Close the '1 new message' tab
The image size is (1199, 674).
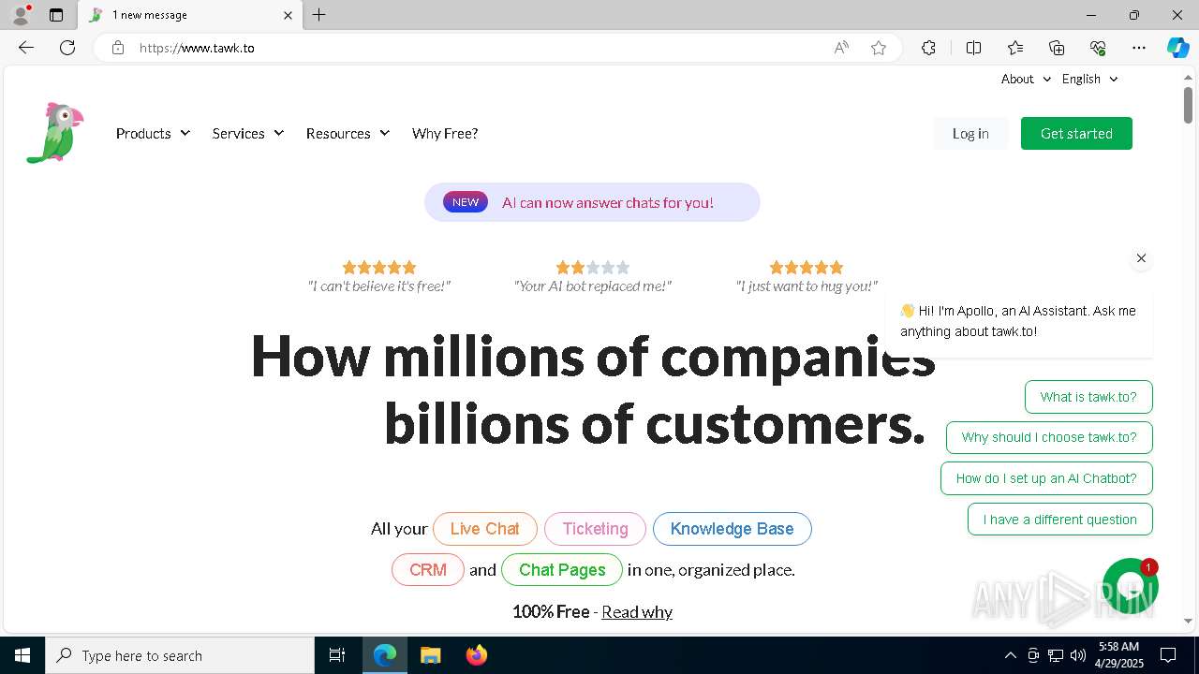288,15
